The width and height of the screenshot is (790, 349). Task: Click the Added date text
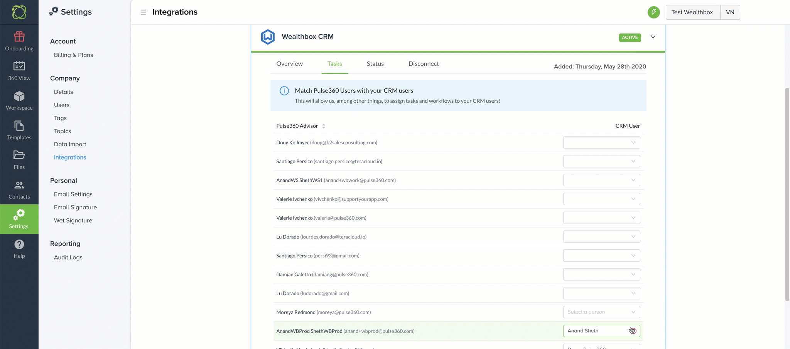pyautogui.click(x=600, y=67)
